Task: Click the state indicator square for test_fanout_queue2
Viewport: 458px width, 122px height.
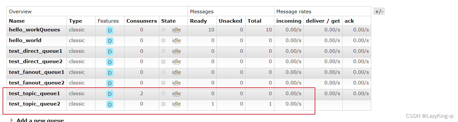Action: tap(164, 83)
